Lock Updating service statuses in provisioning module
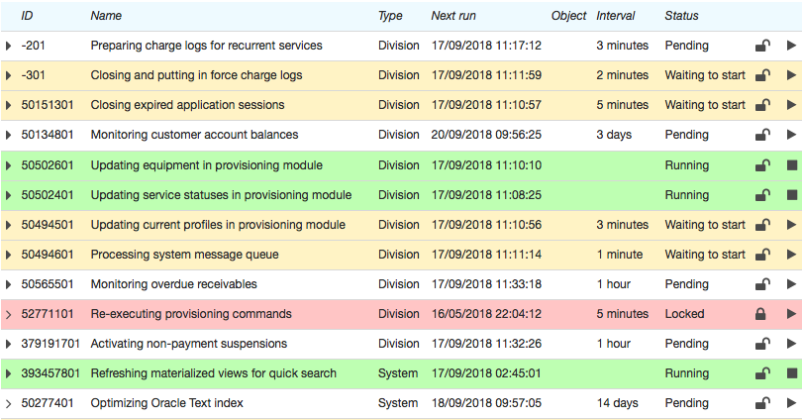The height and width of the screenshot is (420, 802). click(762, 195)
